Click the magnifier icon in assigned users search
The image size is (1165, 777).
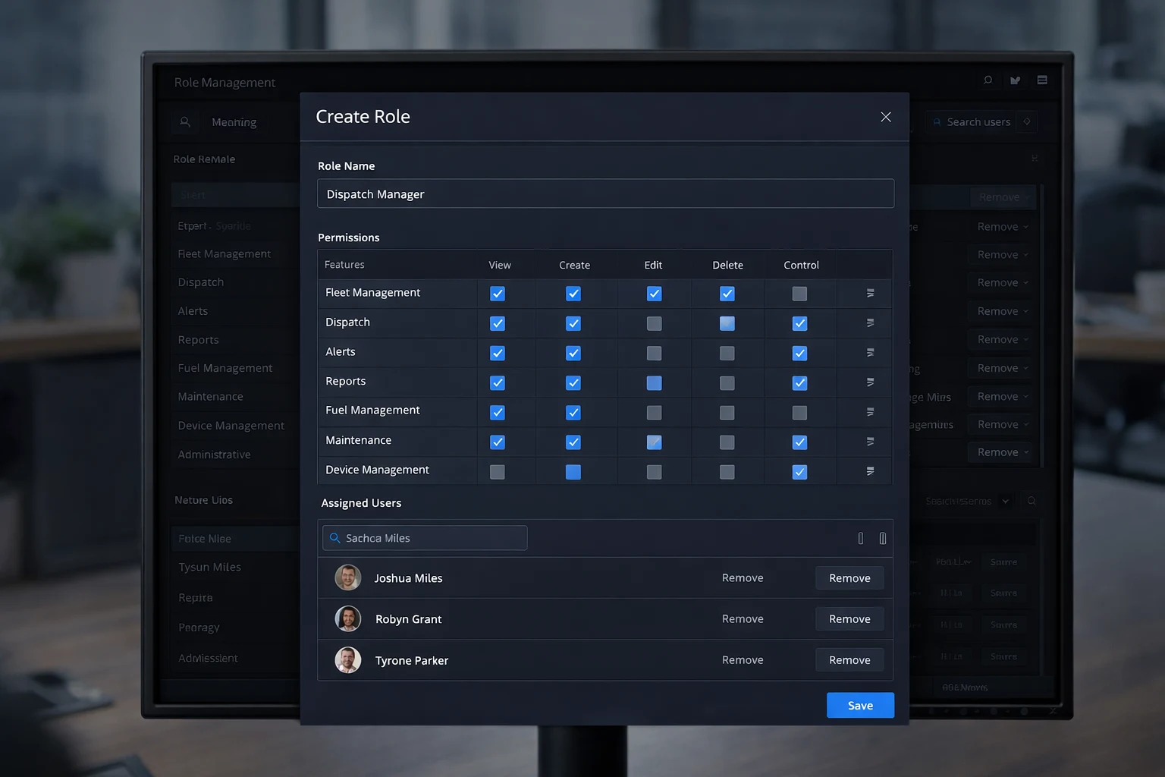click(334, 538)
